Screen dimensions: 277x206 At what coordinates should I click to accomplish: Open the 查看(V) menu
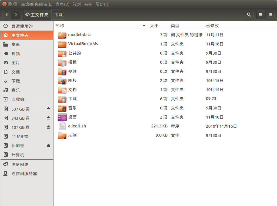(62, 4)
